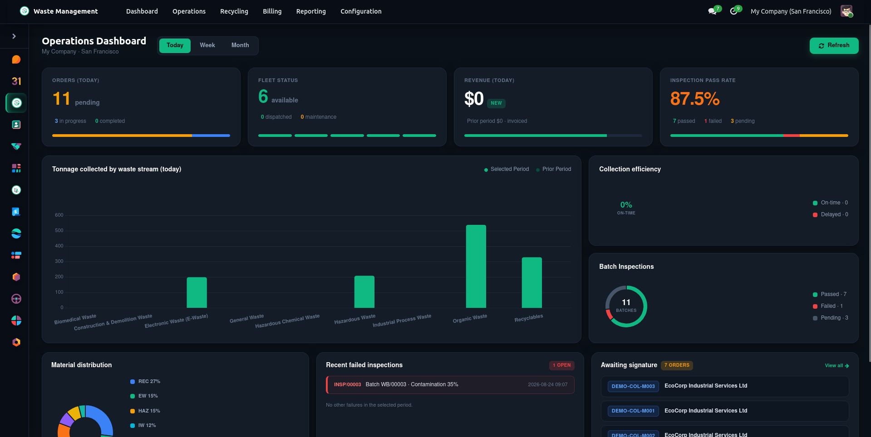Open the Discuss app (orange bubble icon)
The image size is (871, 437).
tap(16, 59)
